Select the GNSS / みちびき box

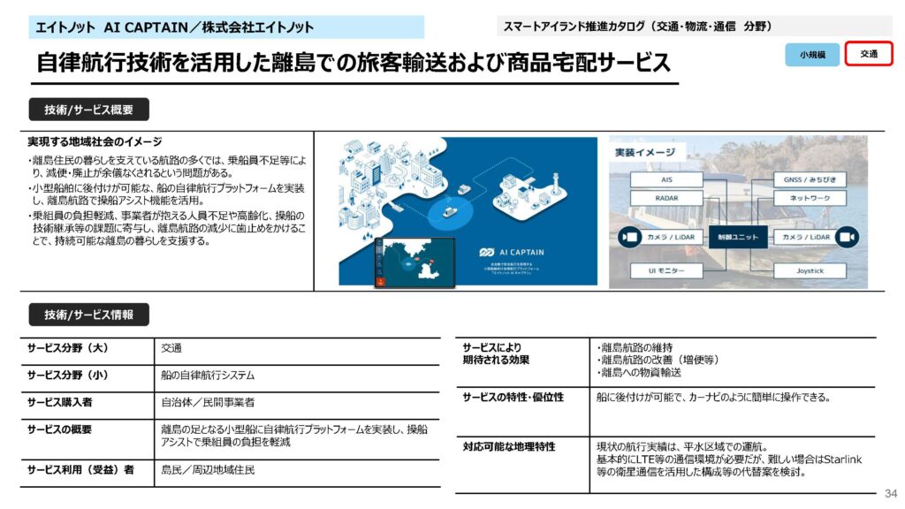coord(804,179)
